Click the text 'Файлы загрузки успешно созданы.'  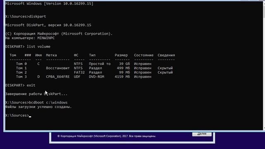pyautogui.click(x=39, y=107)
